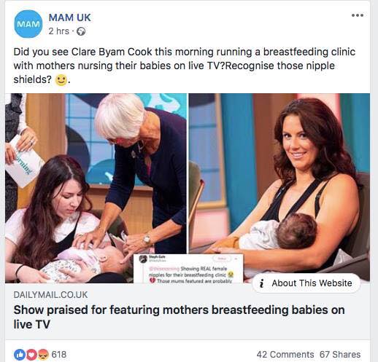Open the article headline about live TV
This screenshot has height=362, width=378.
(179, 317)
